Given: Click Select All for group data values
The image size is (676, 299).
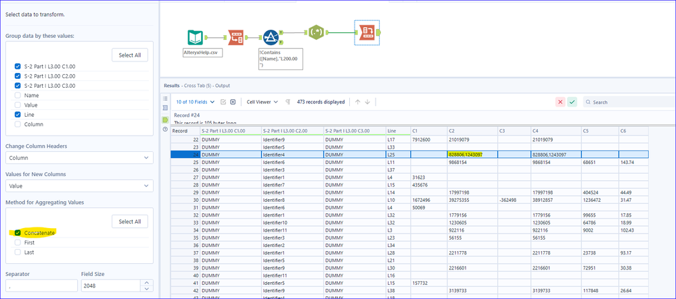Looking at the screenshot, I should [x=129, y=54].
